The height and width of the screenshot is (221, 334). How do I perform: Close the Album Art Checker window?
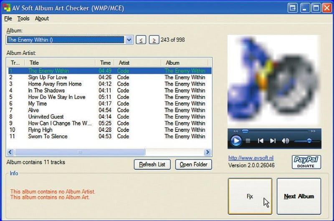pyautogui.click(x=327, y=8)
